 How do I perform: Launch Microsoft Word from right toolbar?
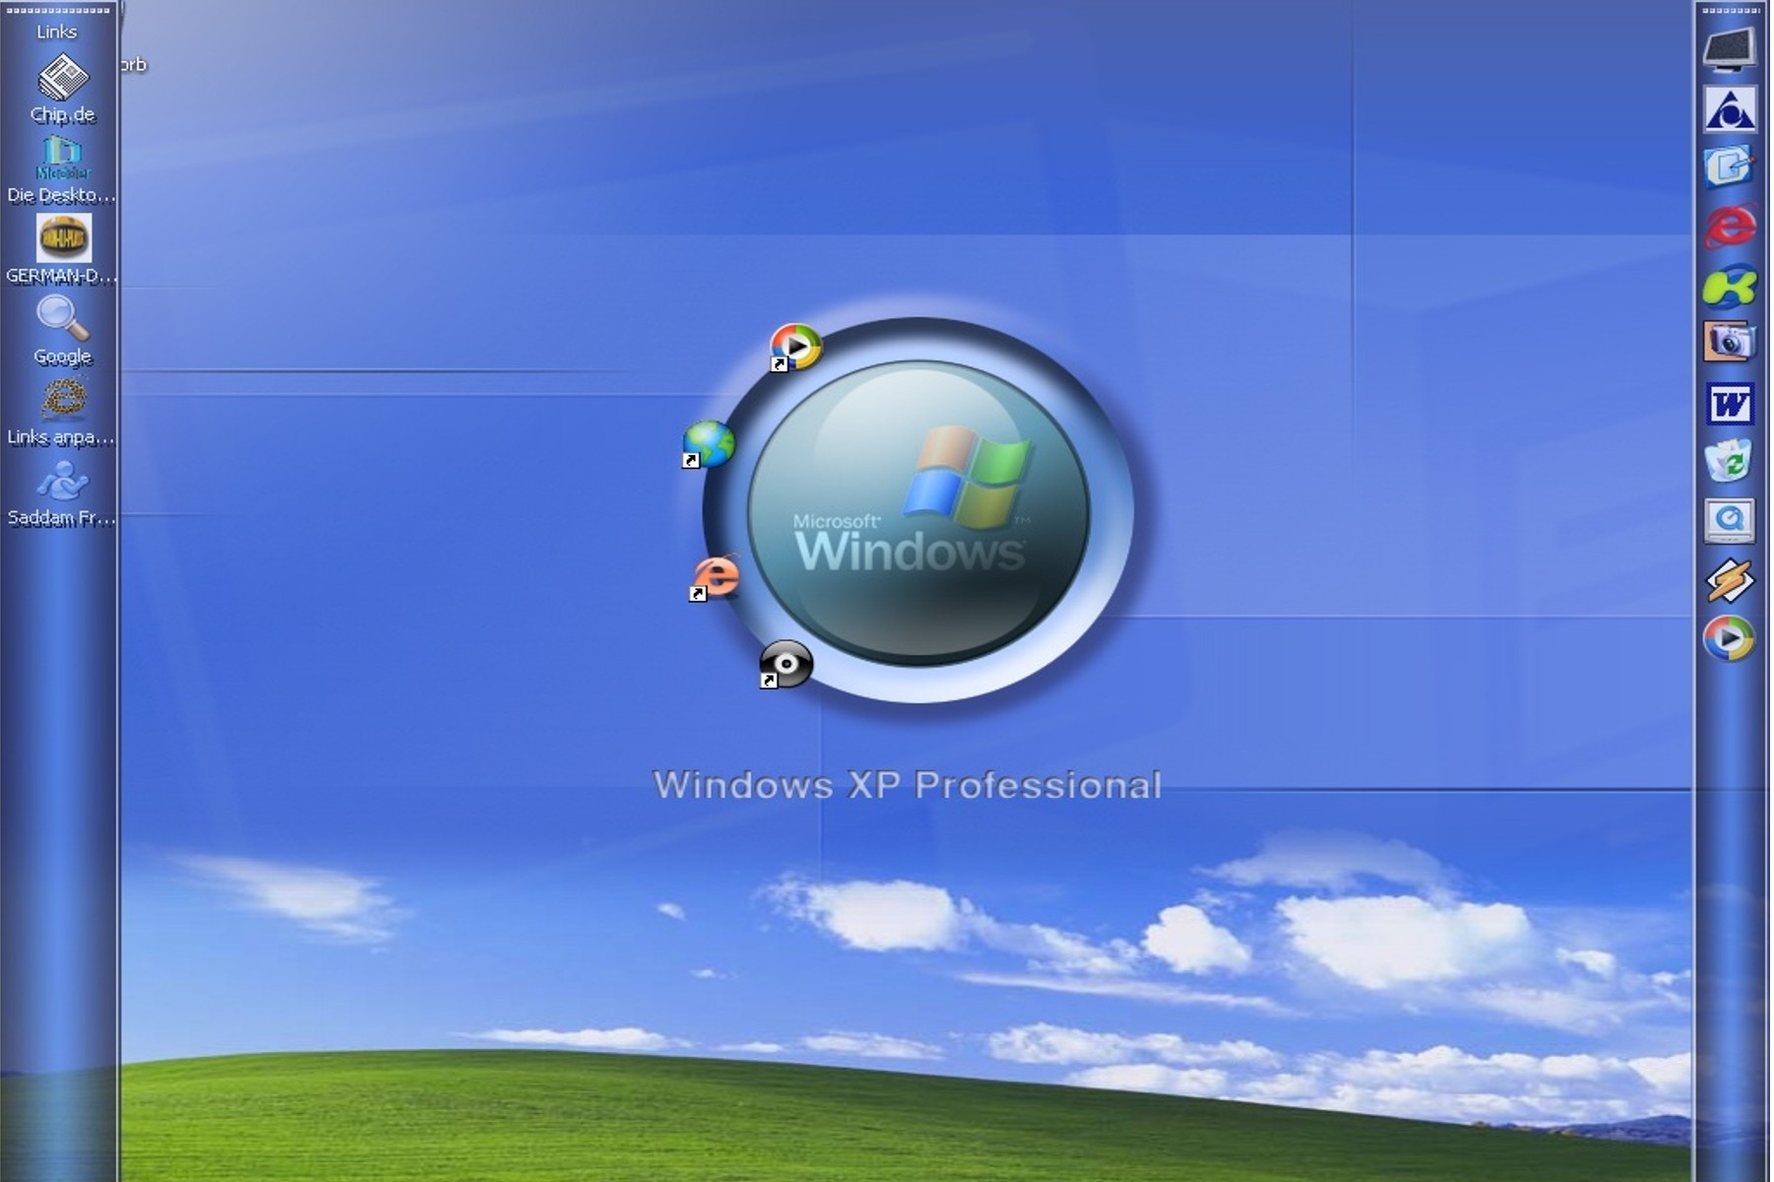click(x=1730, y=404)
